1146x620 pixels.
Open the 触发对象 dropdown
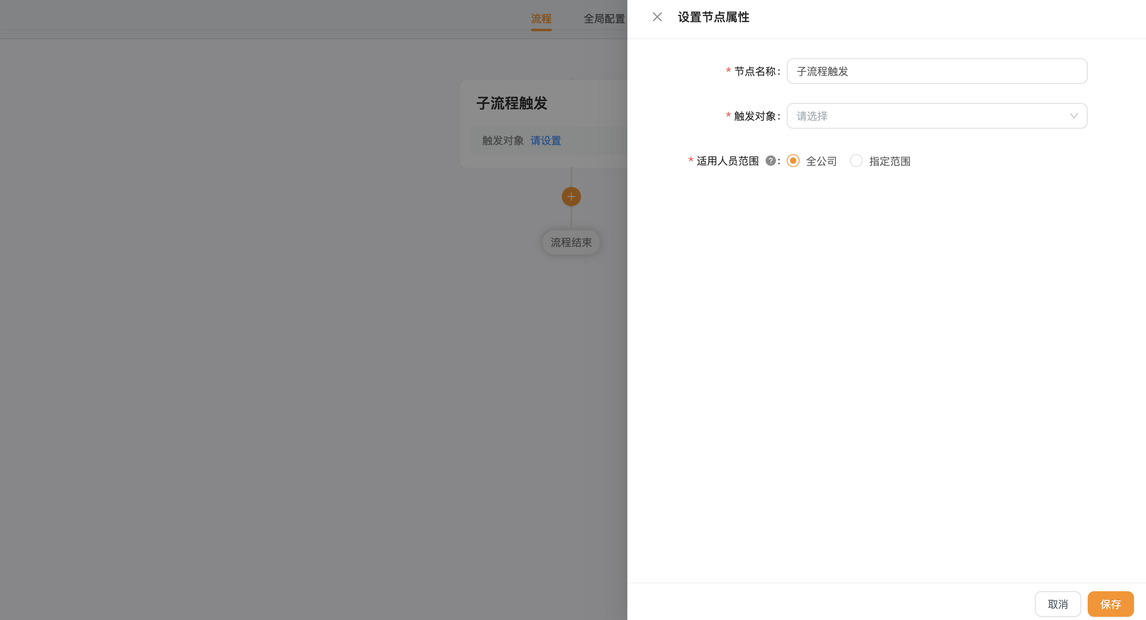pyautogui.click(x=937, y=116)
